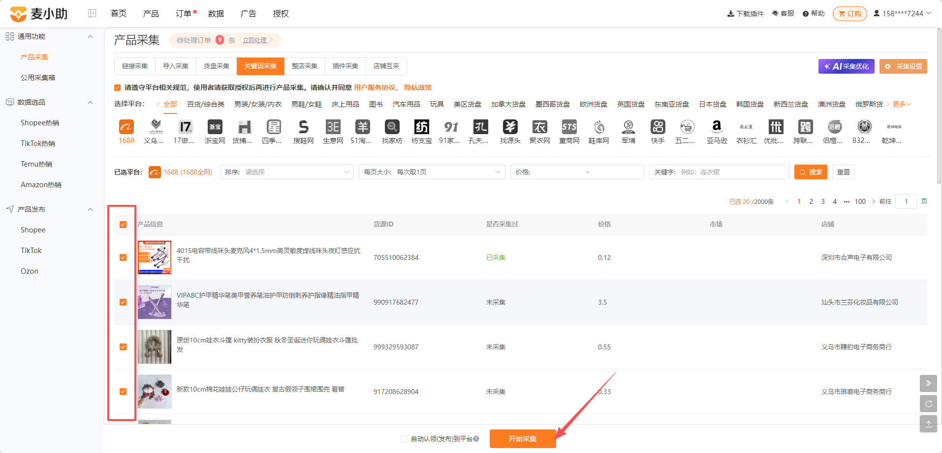Jump to top with upload-arrow icon
The image size is (942, 453).
(928, 424)
